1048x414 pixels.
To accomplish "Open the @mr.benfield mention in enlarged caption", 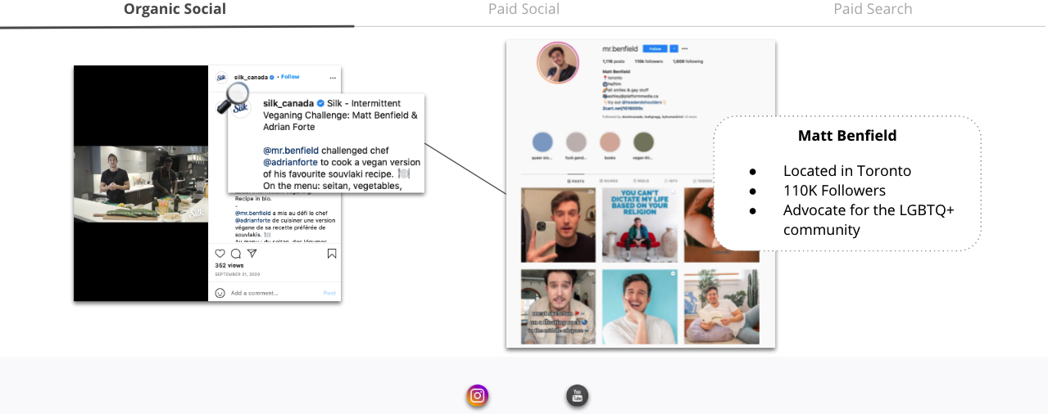I will pyautogui.click(x=291, y=151).
